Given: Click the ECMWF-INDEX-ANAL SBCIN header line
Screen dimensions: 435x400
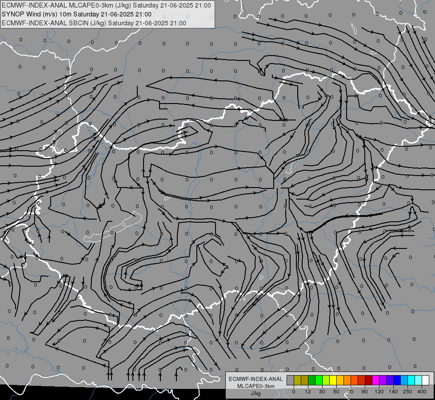Looking at the screenshot, I should point(94,23).
